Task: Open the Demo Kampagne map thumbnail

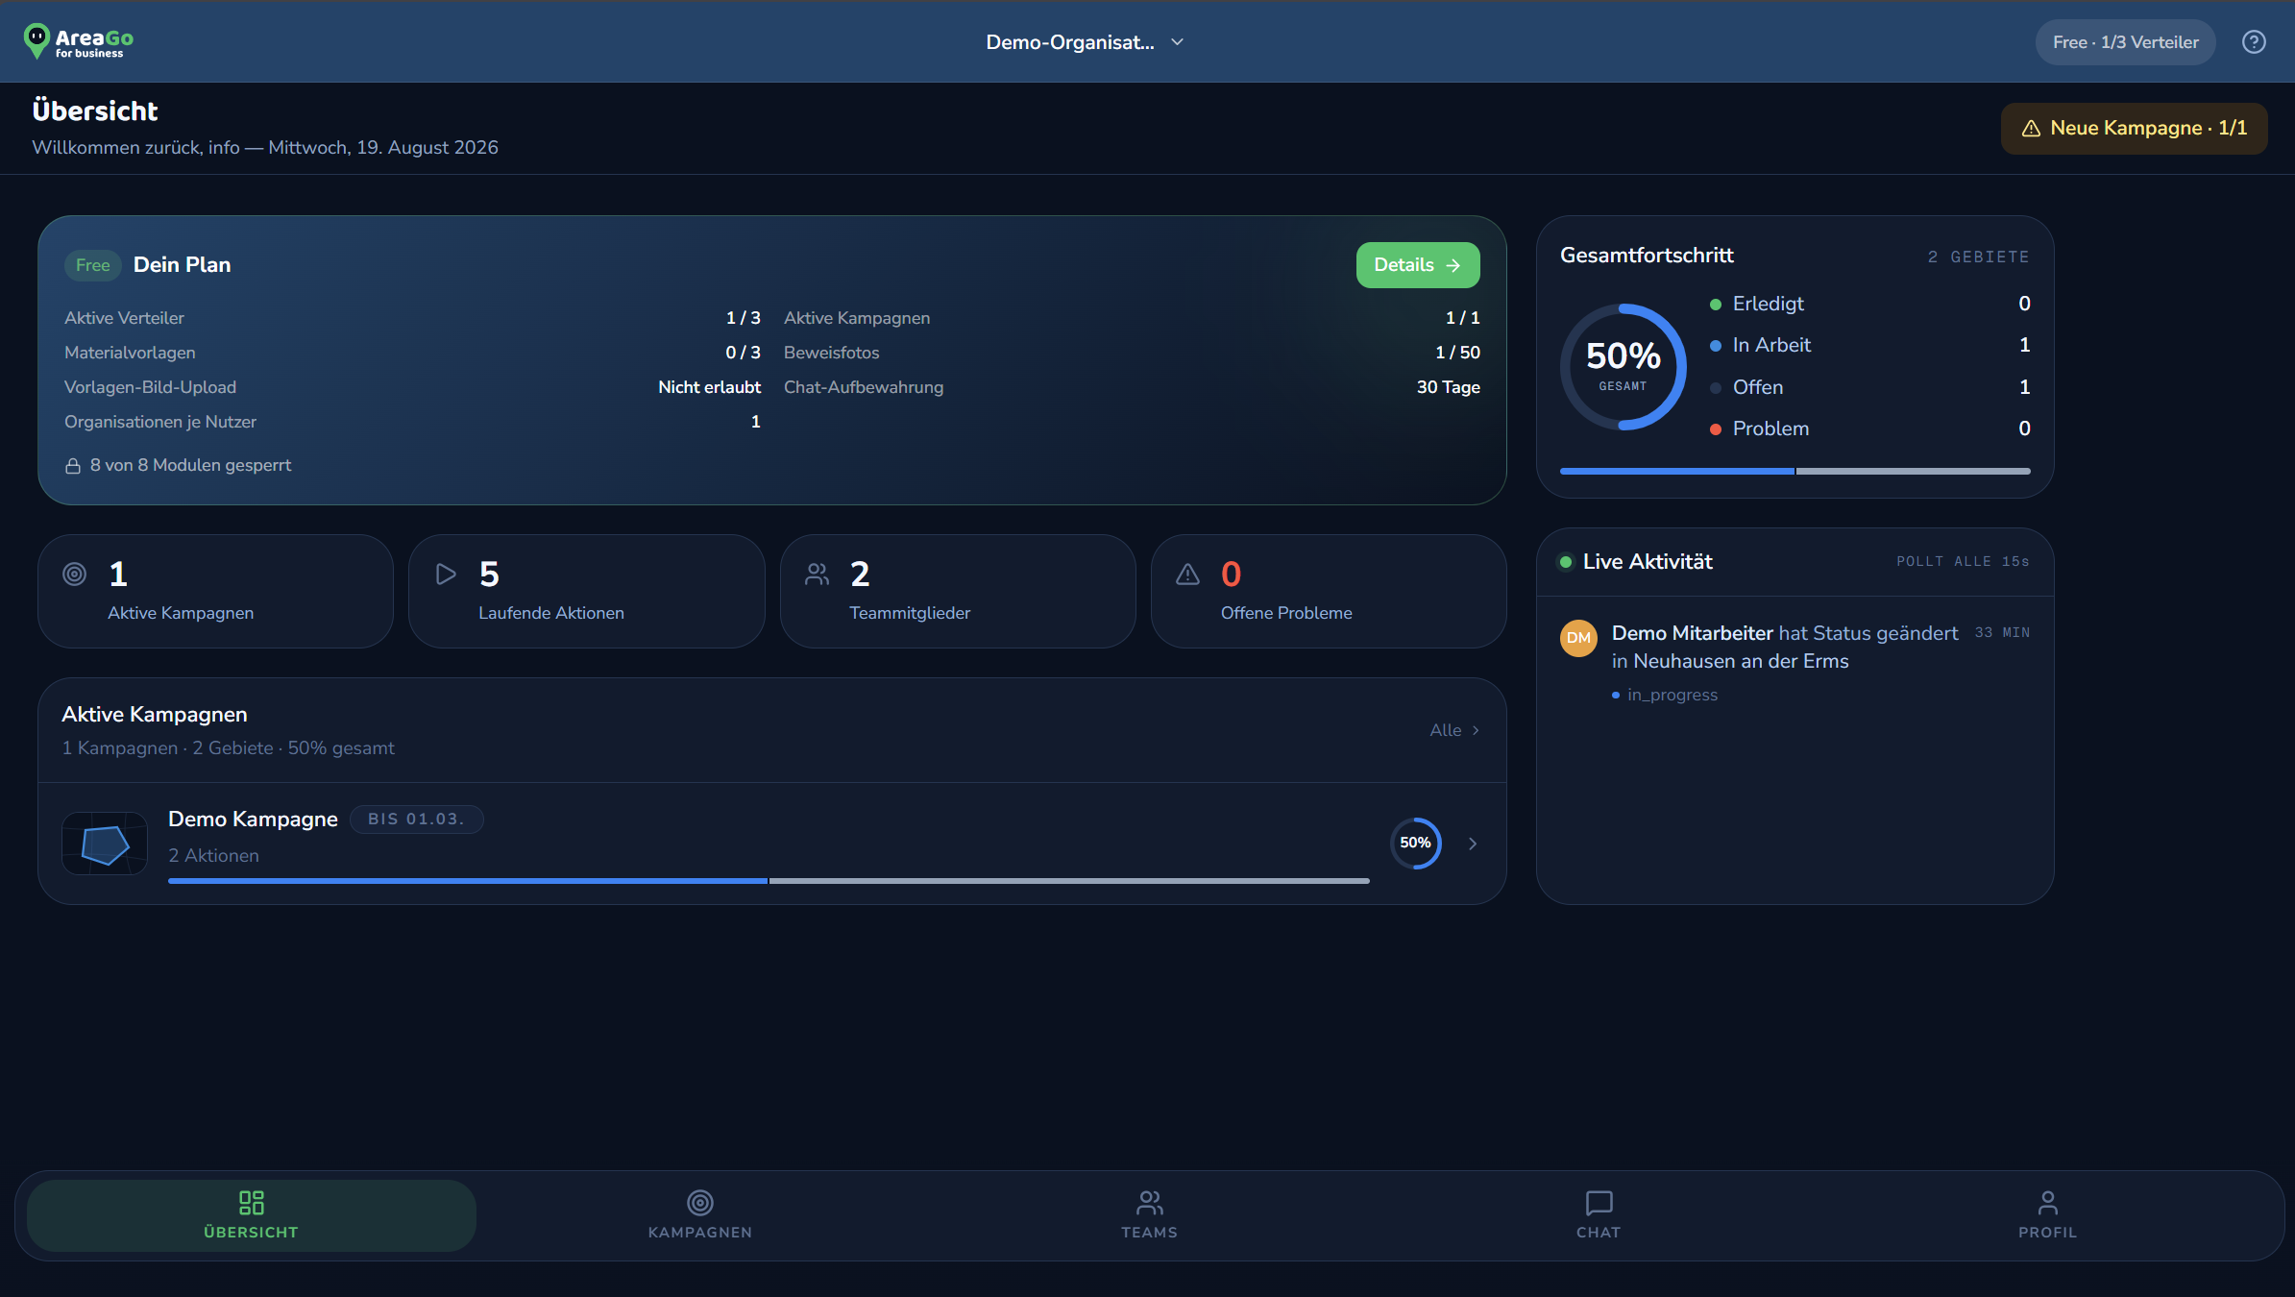Action: point(105,844)
